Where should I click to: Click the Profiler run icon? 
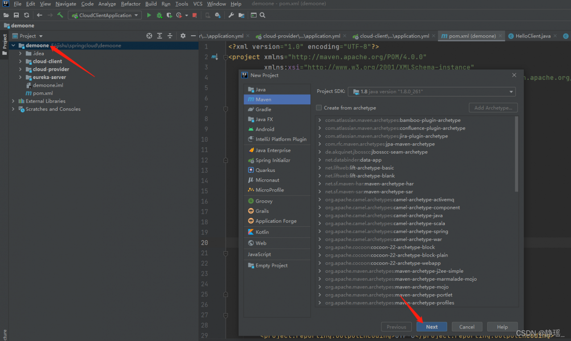point(179,15)
